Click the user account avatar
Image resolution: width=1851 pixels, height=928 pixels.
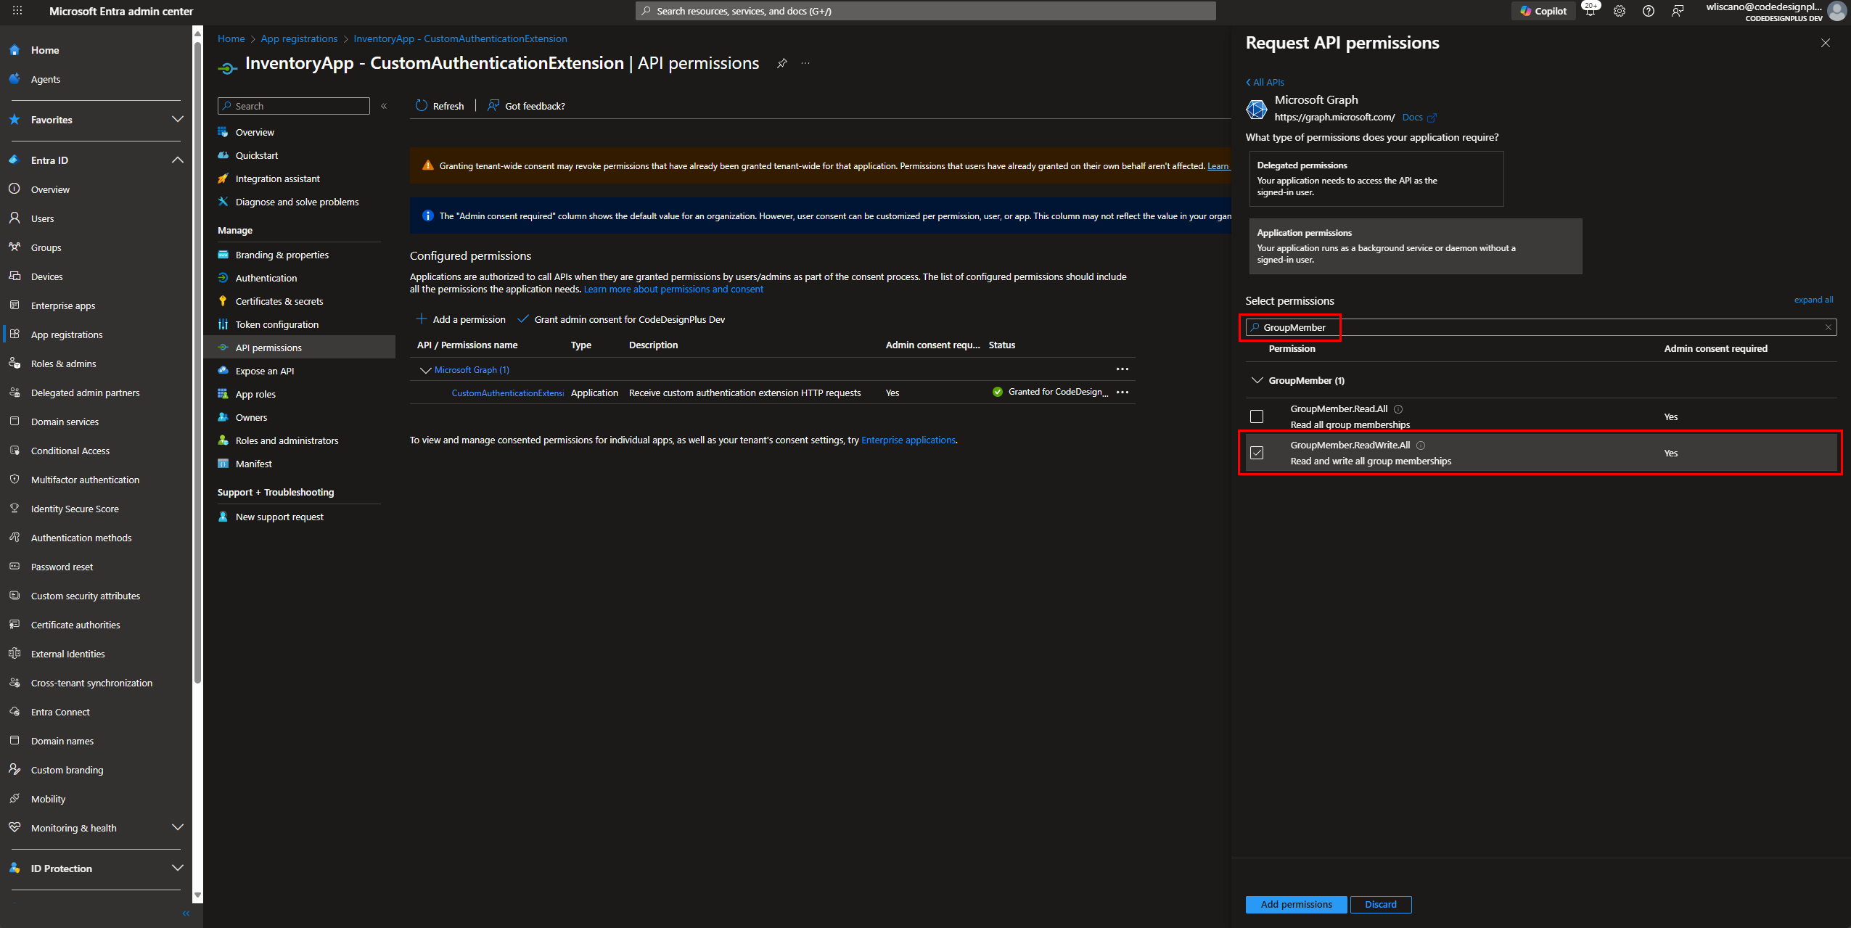point(1836,11)
